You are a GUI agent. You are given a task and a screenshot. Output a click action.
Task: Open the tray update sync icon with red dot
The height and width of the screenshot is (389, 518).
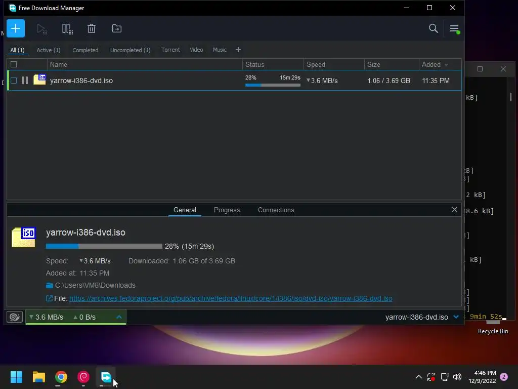tap(431, 377)
